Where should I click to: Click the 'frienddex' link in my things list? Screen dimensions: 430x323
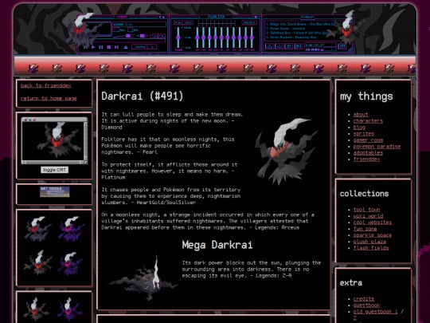tap(366, 159)
